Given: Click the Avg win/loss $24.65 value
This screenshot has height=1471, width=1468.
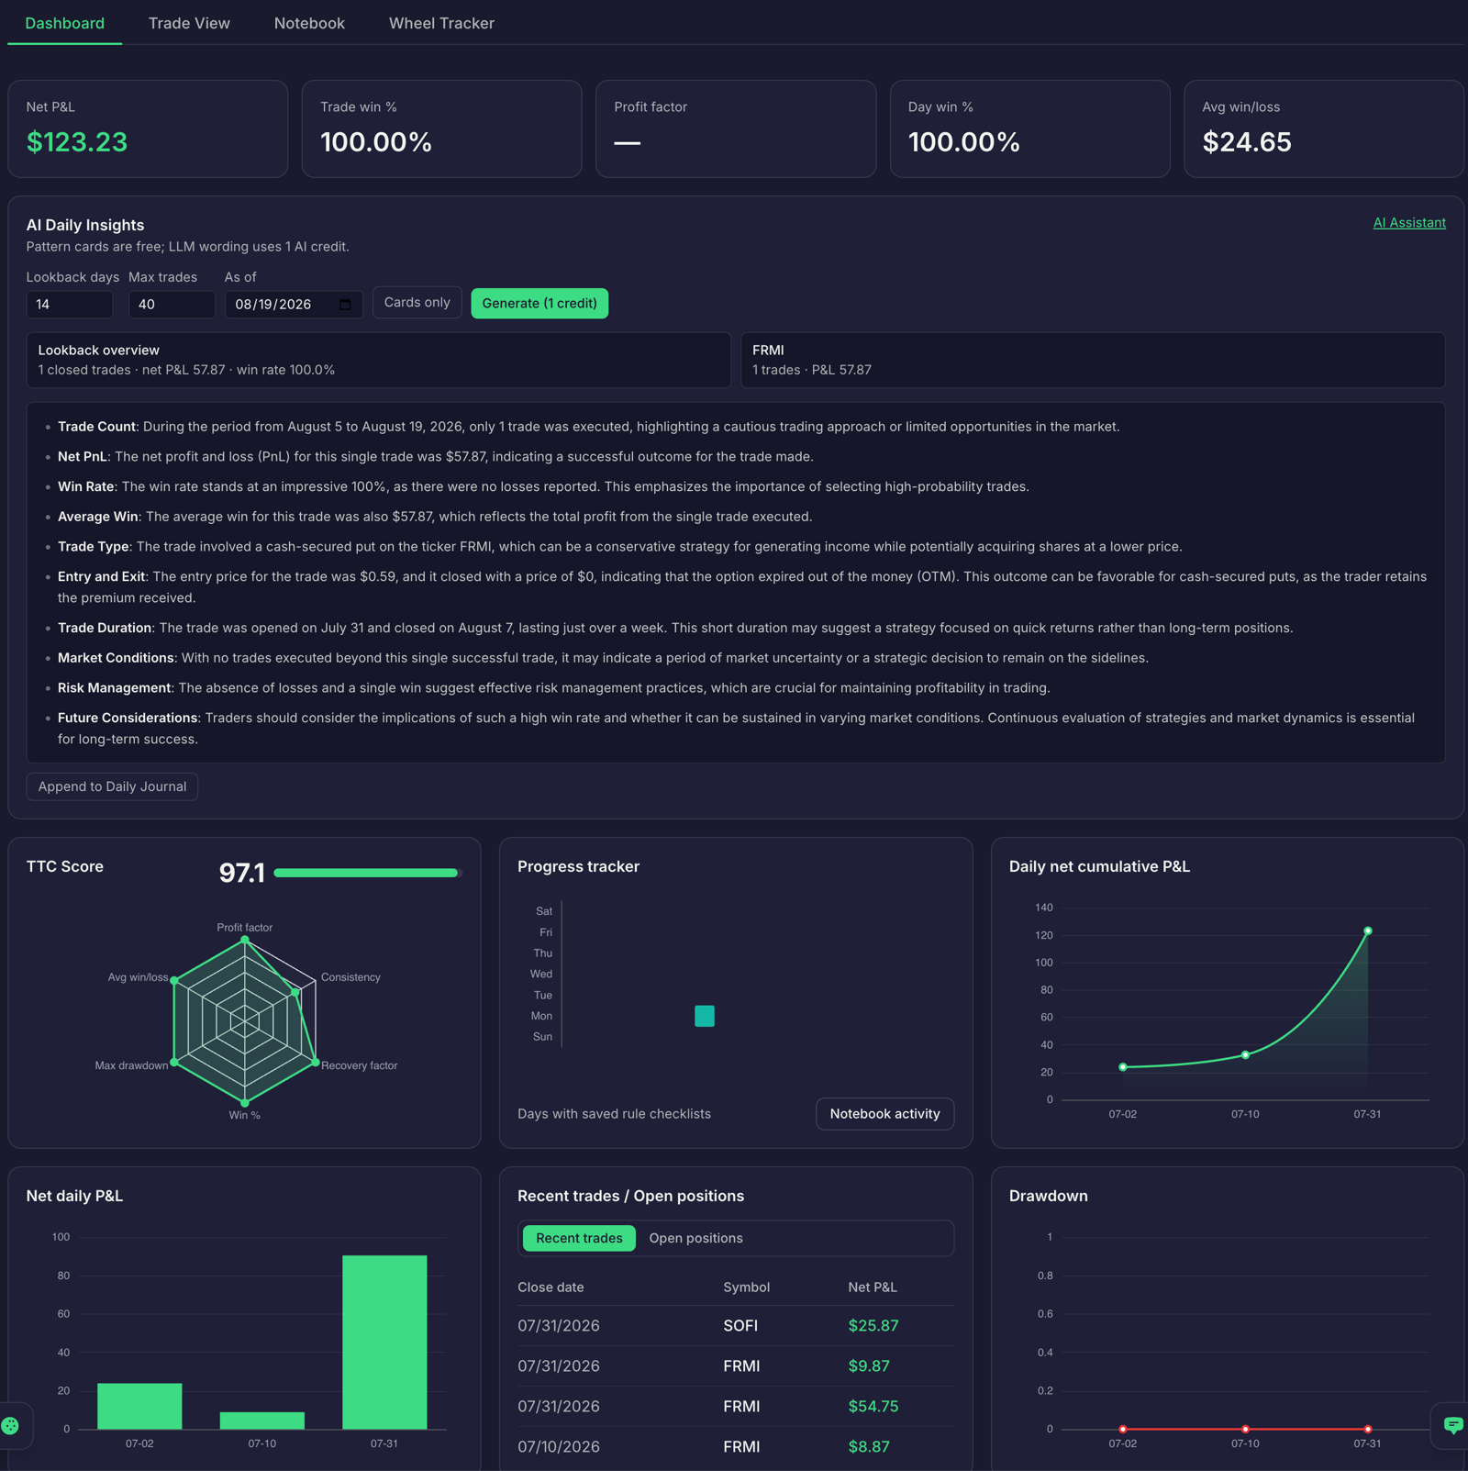Looking at the screenshot, I should [1246, 142].
